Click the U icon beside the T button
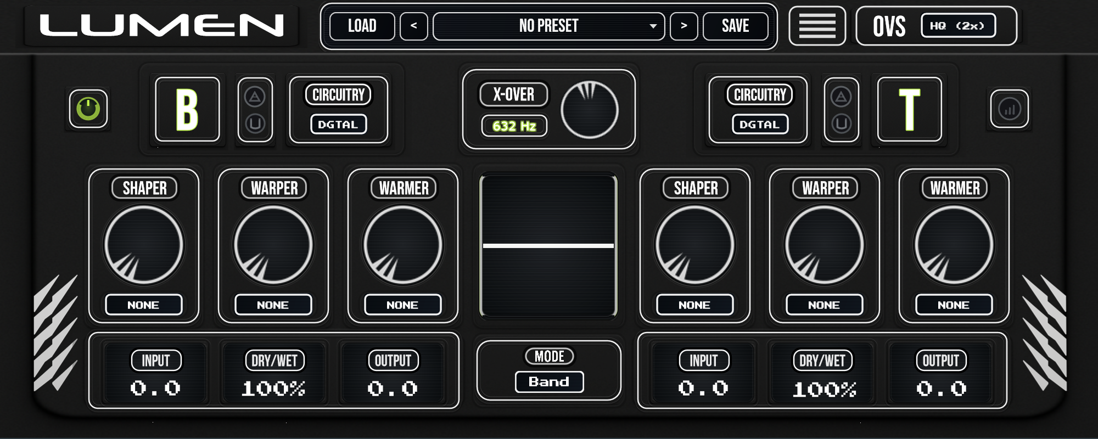1098x439 pixels. click(841, 123)
